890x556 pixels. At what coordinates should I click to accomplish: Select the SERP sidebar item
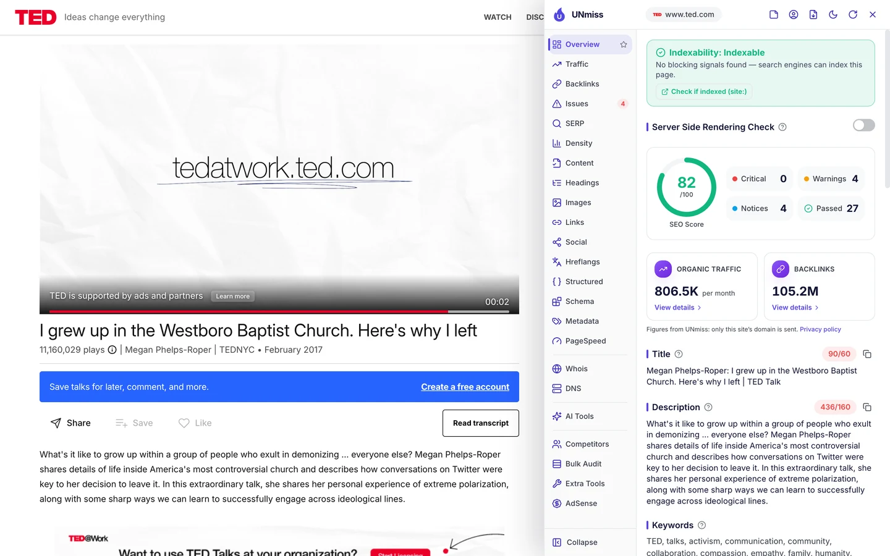590,124
